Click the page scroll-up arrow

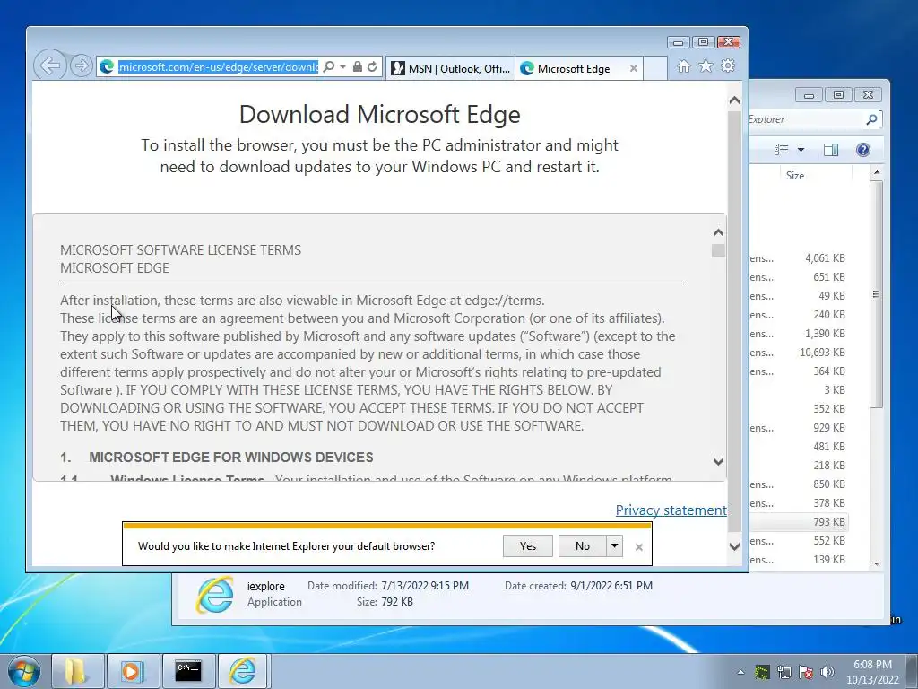pos(734,100)
